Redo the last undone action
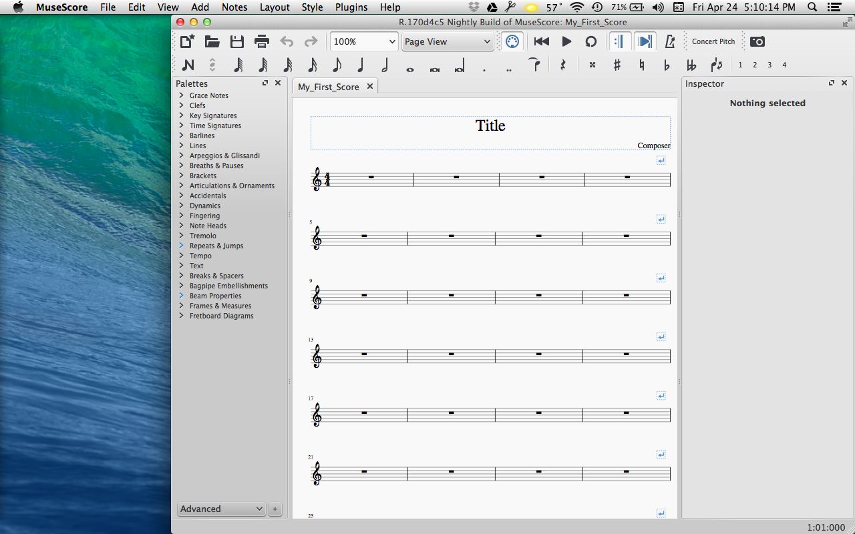Screen dimensions: 855x534 [x=311, y=41]
